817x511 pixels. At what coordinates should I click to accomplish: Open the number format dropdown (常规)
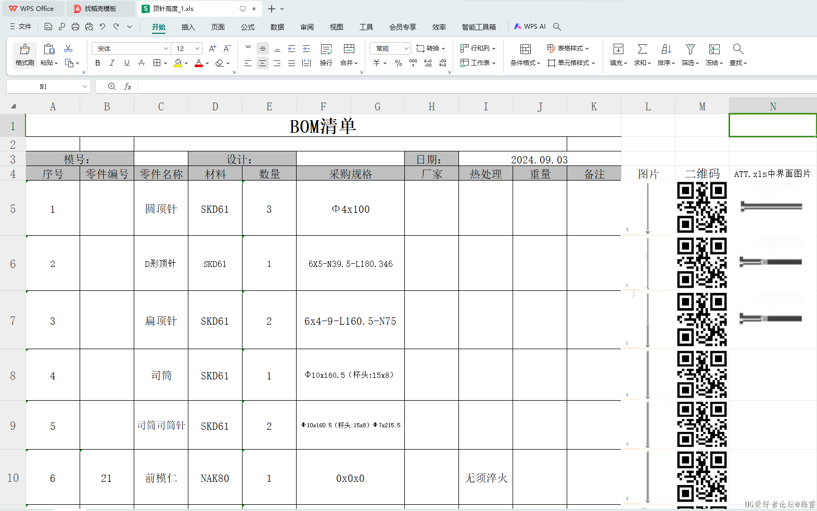(x=406, y=48)
